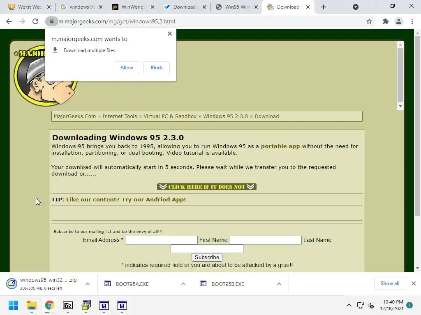This screenshot has height=315, width=421.
Task: Open 'Like our content? Try our Andriod App!' link
Action: point(126,200)
